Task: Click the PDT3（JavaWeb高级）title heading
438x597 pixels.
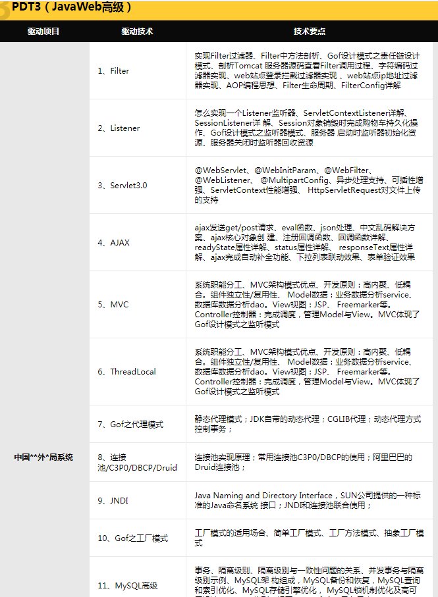Action: [x=72, y=8]
